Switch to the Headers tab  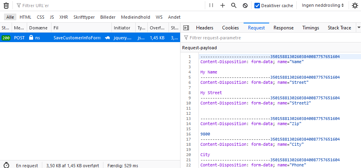(x=204, y=28)
